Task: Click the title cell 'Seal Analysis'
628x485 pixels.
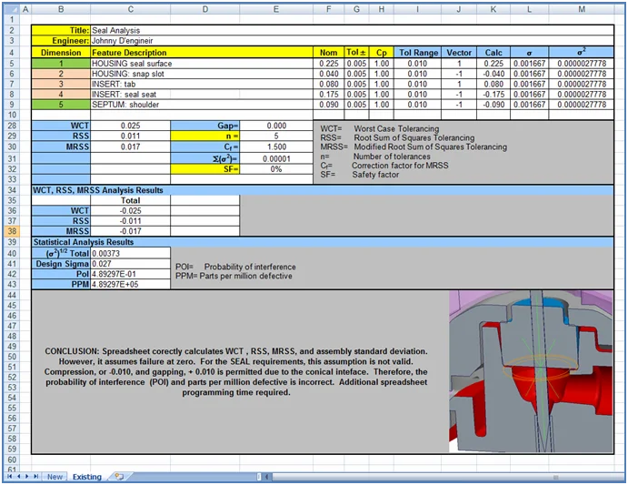Action: [352, 30]
